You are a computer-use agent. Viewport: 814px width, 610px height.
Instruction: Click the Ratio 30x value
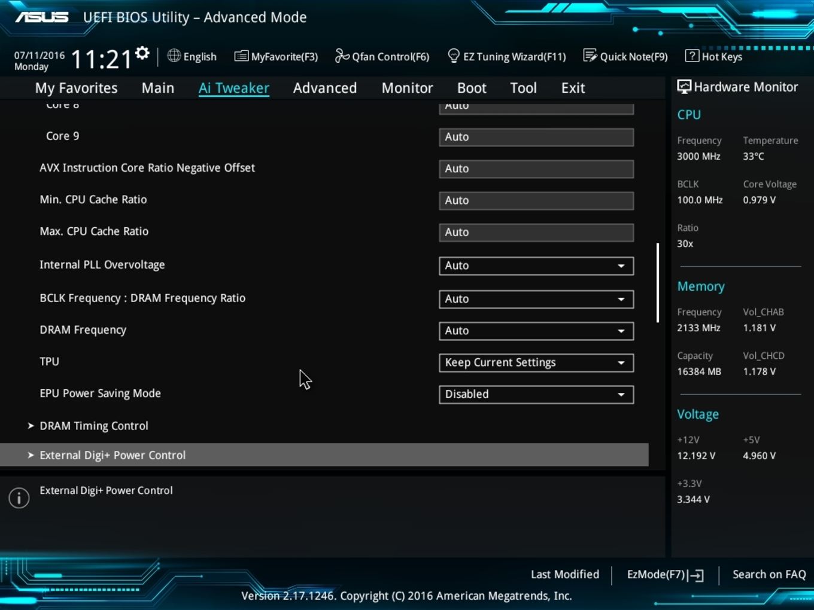pyautogui.click(x=685, y=243)
